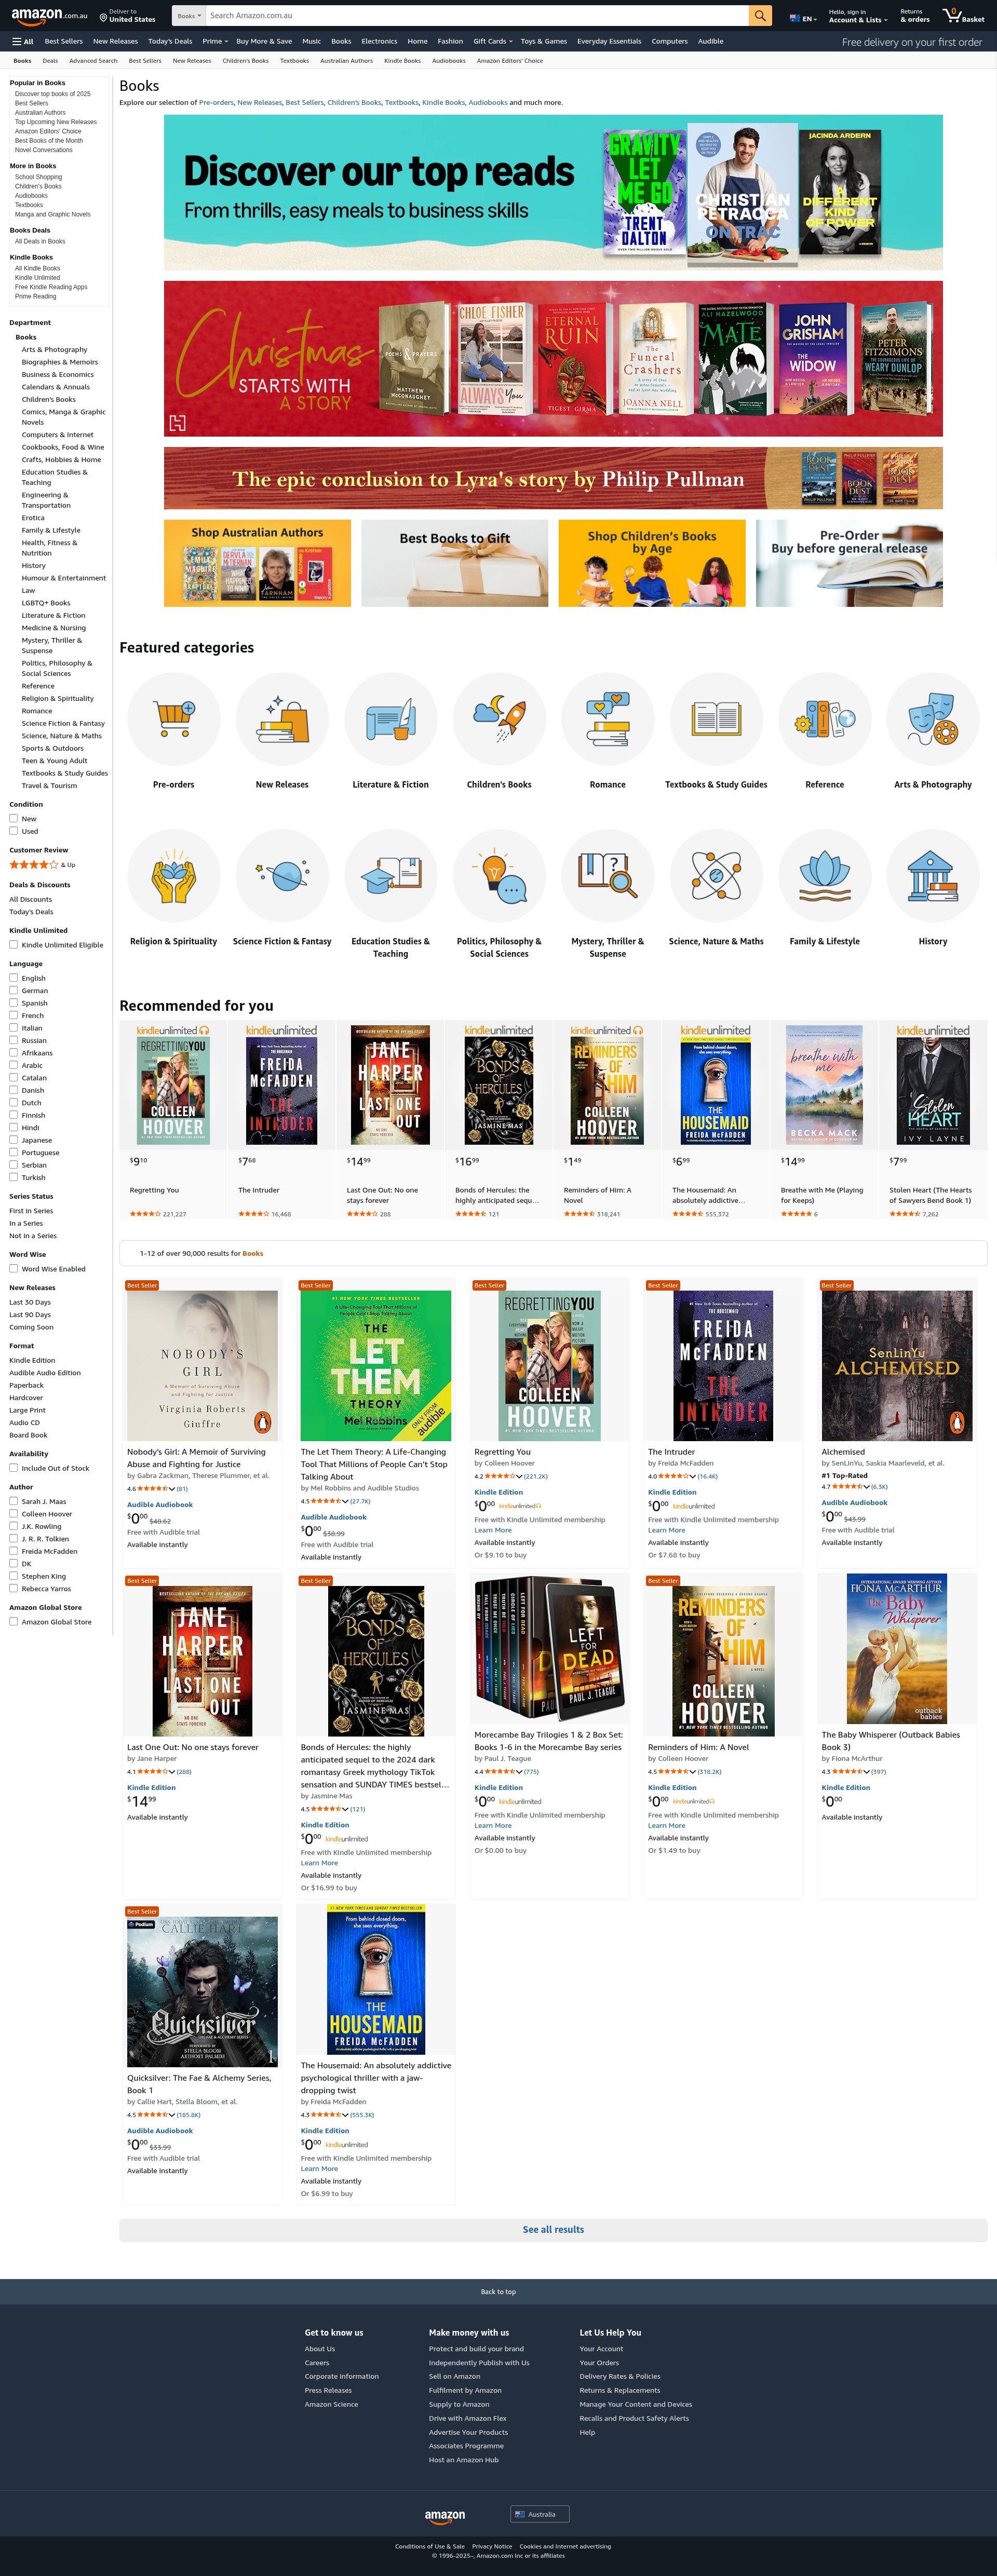Image resolution: width=997 pixels, height=2576 pixels.
Task: Select Science, Nature & Maths icon
Action: (x=716, y=876)
